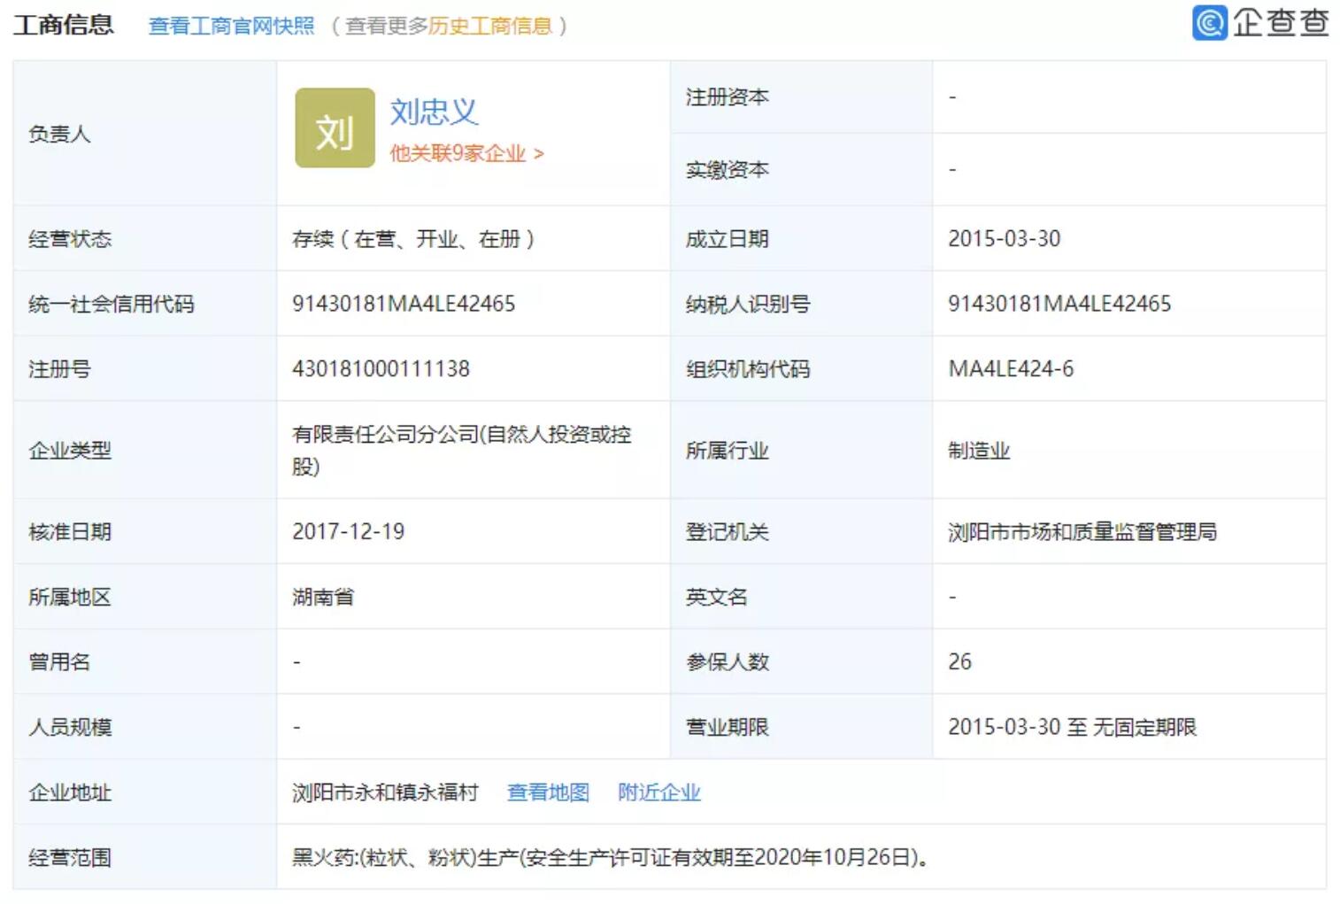
Task: Click the 企业地址 text 浏阳市永和镇永福村
Action: 385,792
